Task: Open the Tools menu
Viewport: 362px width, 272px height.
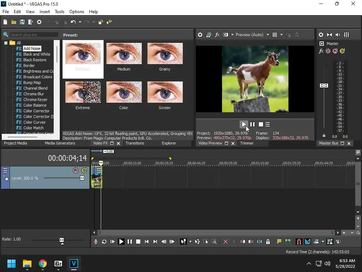Action: (x=59, y=12)
